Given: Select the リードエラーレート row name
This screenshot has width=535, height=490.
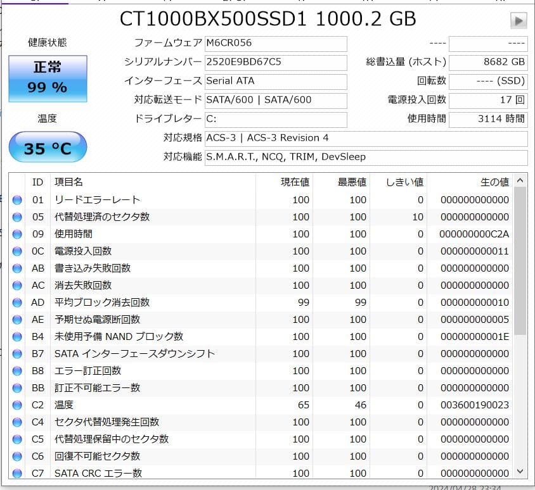Looking at the screenshot, I should click(97, 199).
